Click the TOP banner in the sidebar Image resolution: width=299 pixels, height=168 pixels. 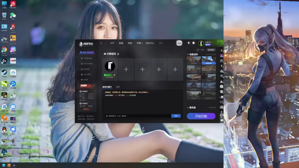(87, 86)
